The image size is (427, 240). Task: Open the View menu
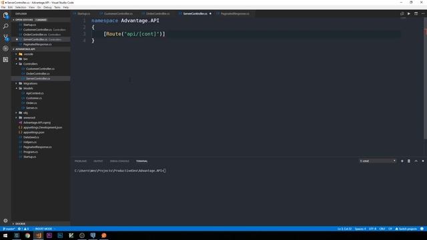32,7
